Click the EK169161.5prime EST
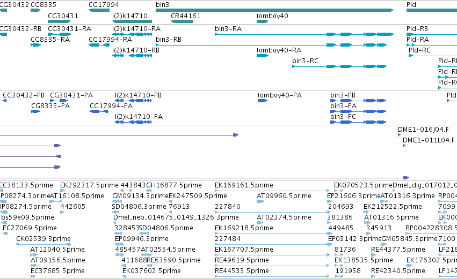This screenshot has height=279, width=457. point(272,191)
